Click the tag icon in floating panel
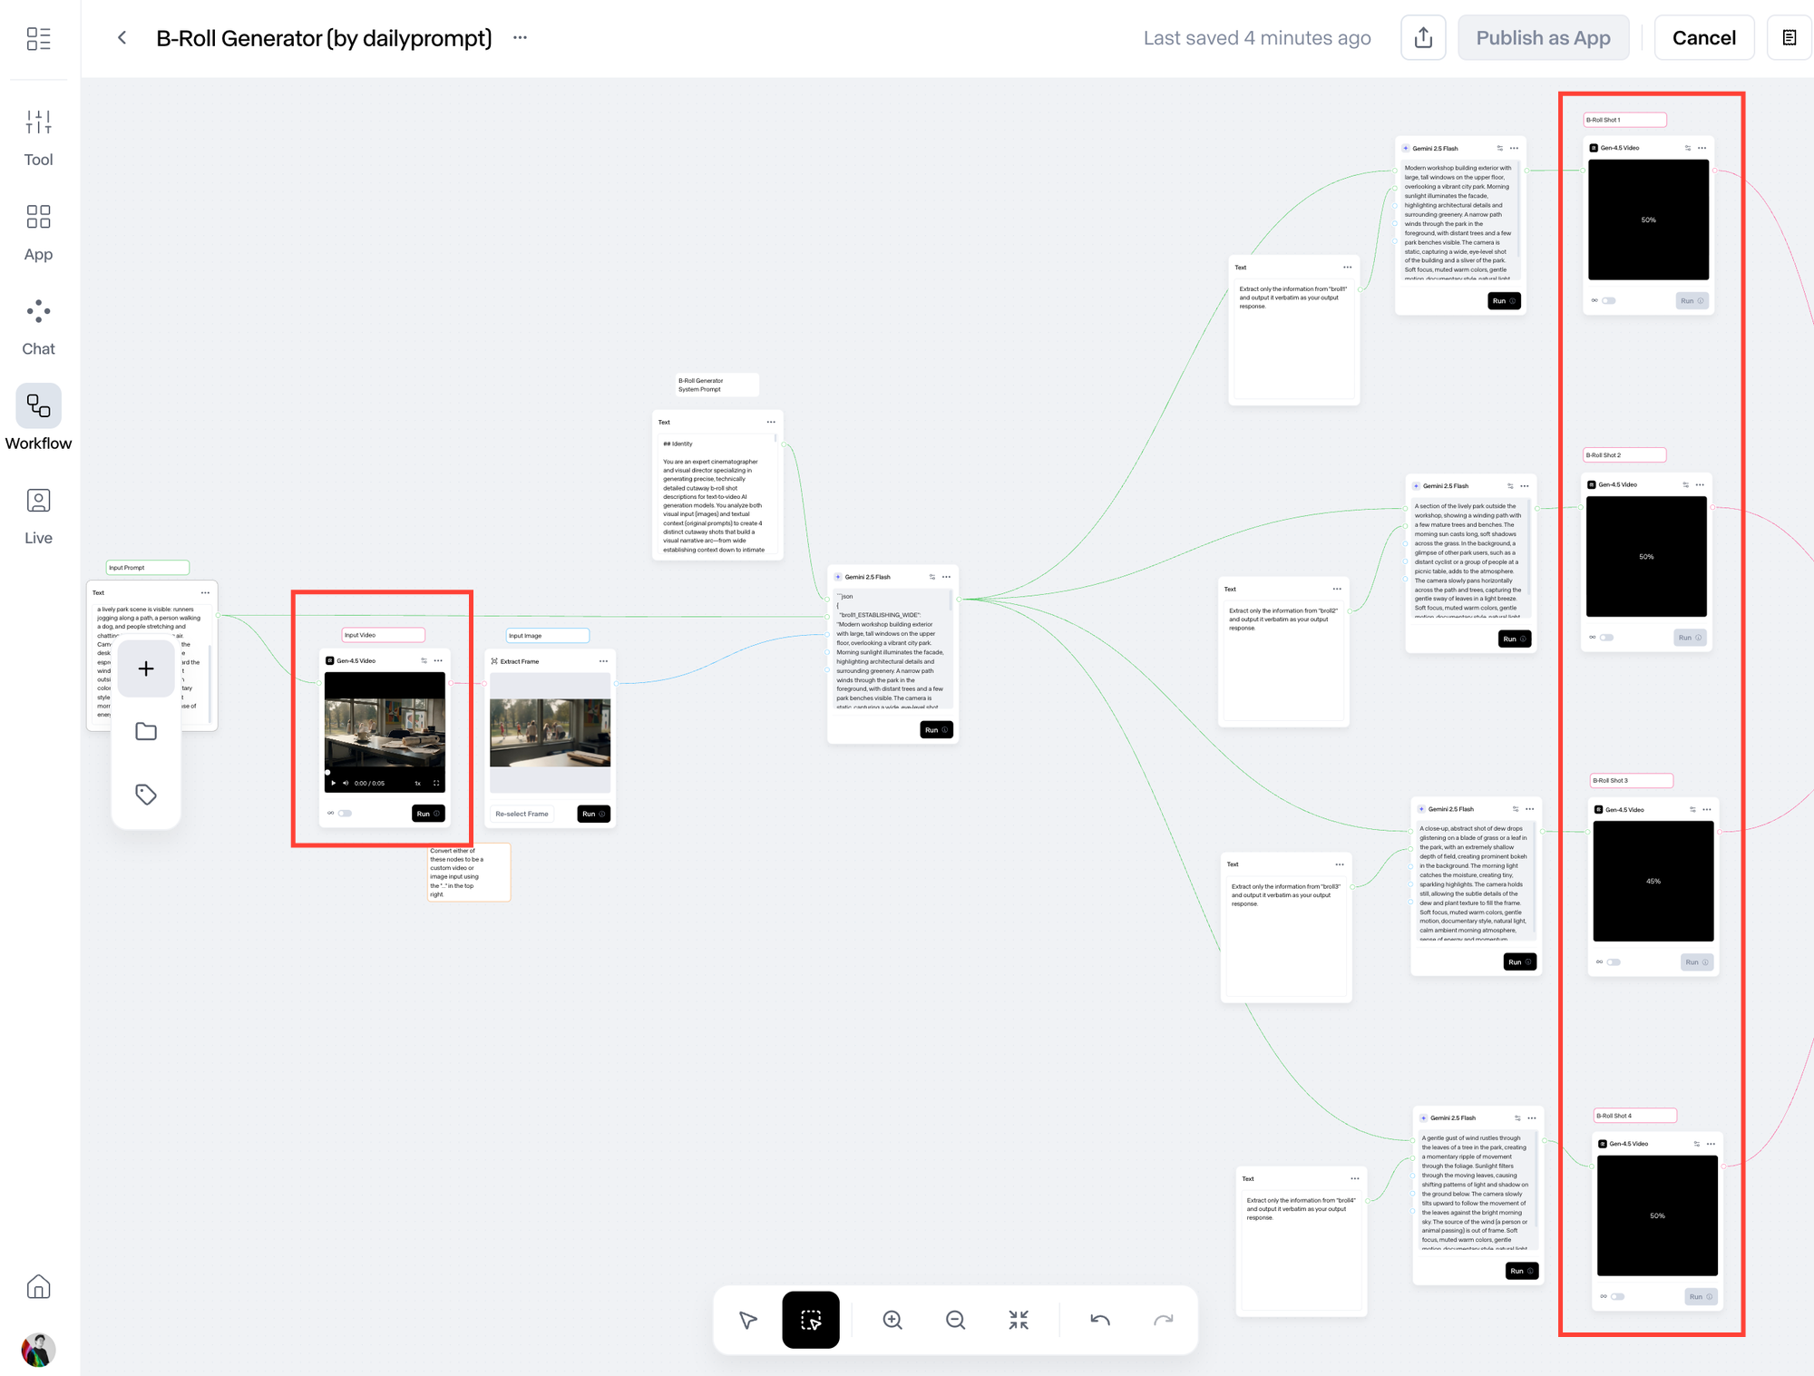This screenshot has height=1376, width=1814. tap(146, 795)
